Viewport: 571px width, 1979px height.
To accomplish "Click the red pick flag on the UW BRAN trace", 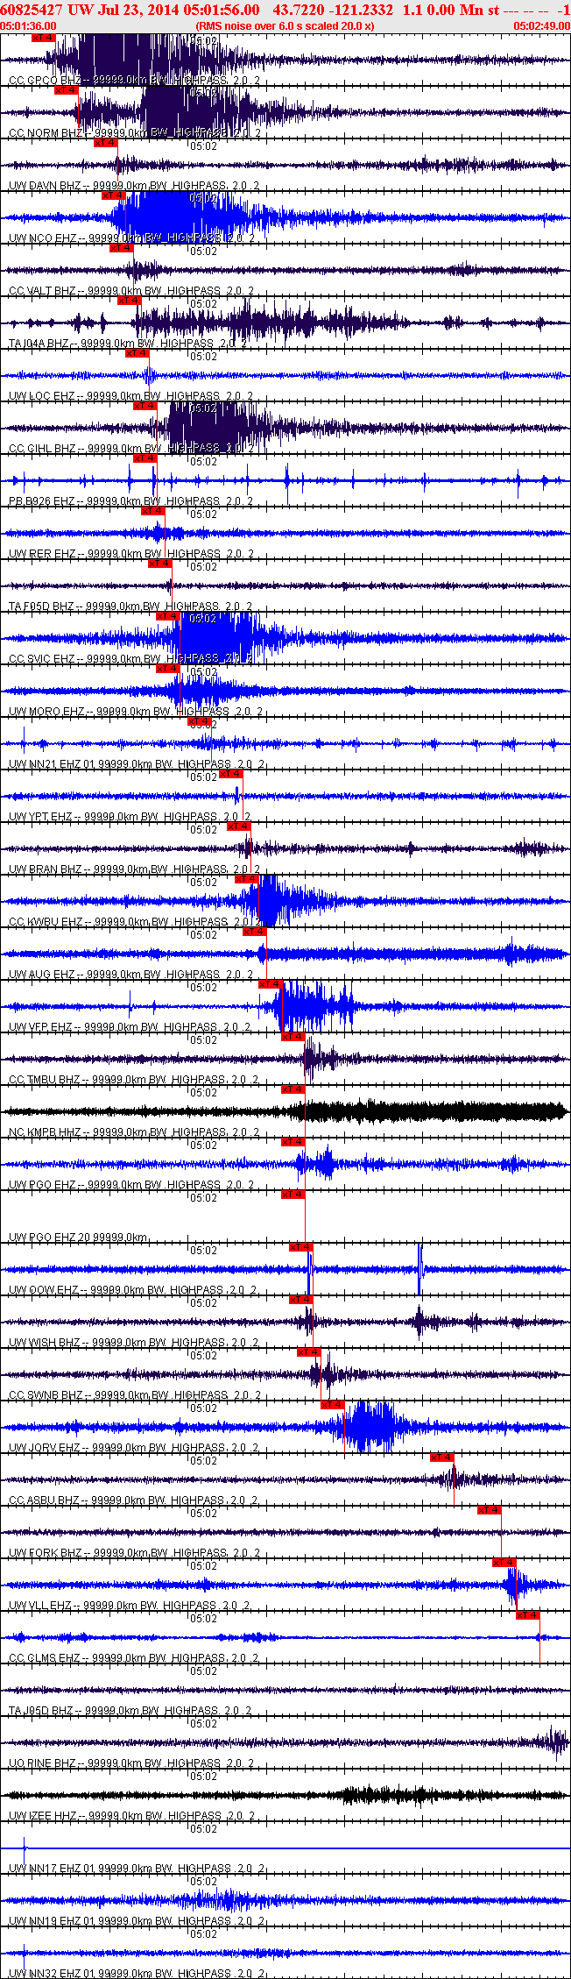I will [x=239, y=826].
